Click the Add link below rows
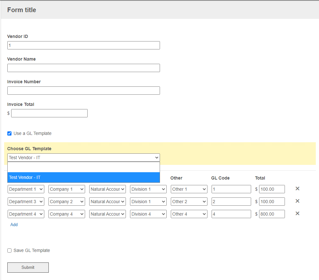The height and width of the screenshot is (280, 319). (14, 225)
